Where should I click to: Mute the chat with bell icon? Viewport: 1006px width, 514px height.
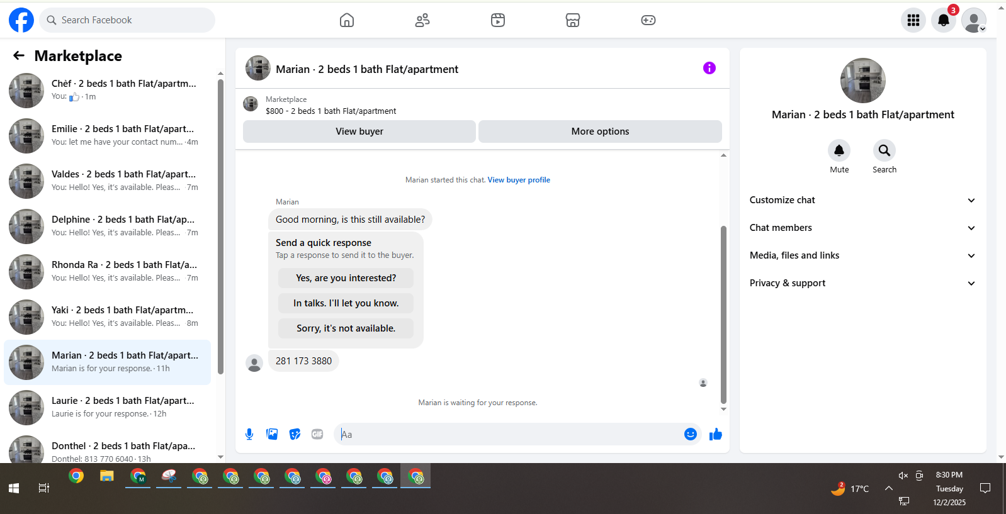coord(839,150)
